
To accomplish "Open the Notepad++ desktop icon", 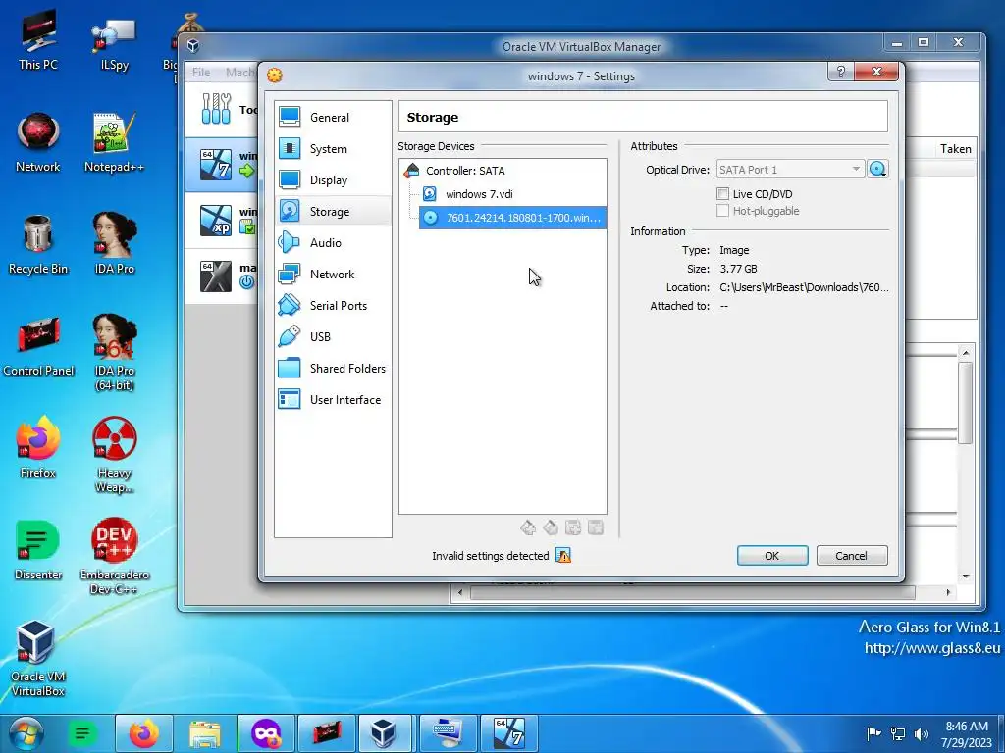I will click(114, 142).
